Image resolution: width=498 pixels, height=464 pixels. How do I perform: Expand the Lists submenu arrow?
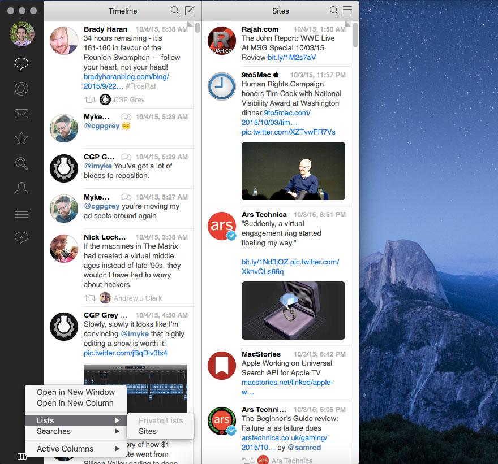[x=117, y=420]
